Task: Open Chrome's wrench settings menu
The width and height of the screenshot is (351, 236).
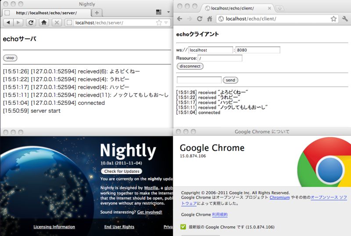Action: point(345,19)
